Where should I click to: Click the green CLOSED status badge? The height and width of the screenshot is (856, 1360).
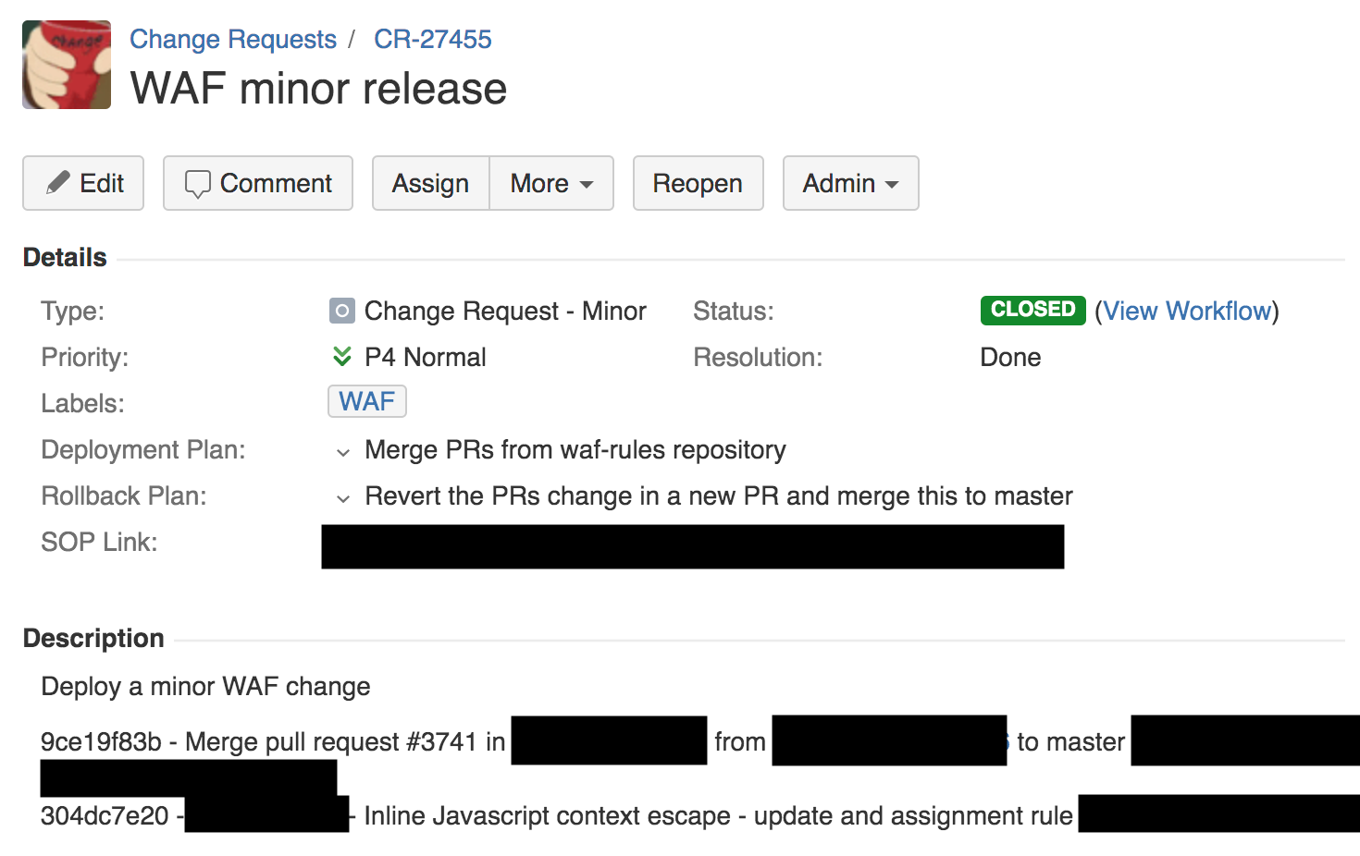[x=1032, y=310]
